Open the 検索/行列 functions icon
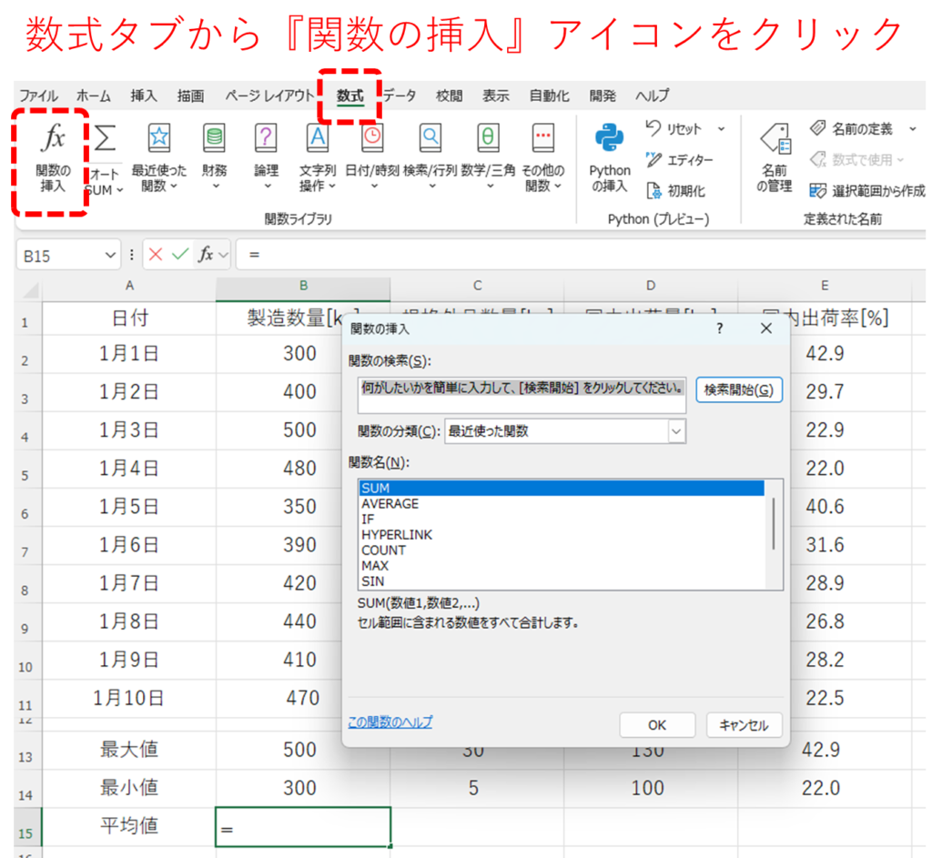 (x=430, y=137)
